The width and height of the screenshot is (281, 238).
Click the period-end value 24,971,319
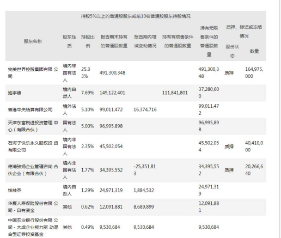point(111,190)
